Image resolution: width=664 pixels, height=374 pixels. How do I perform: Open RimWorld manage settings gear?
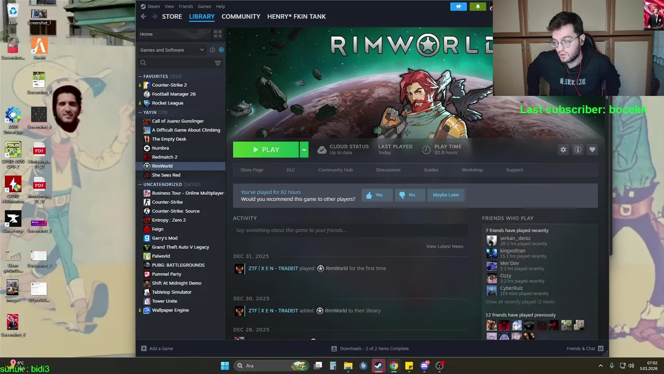563,150
